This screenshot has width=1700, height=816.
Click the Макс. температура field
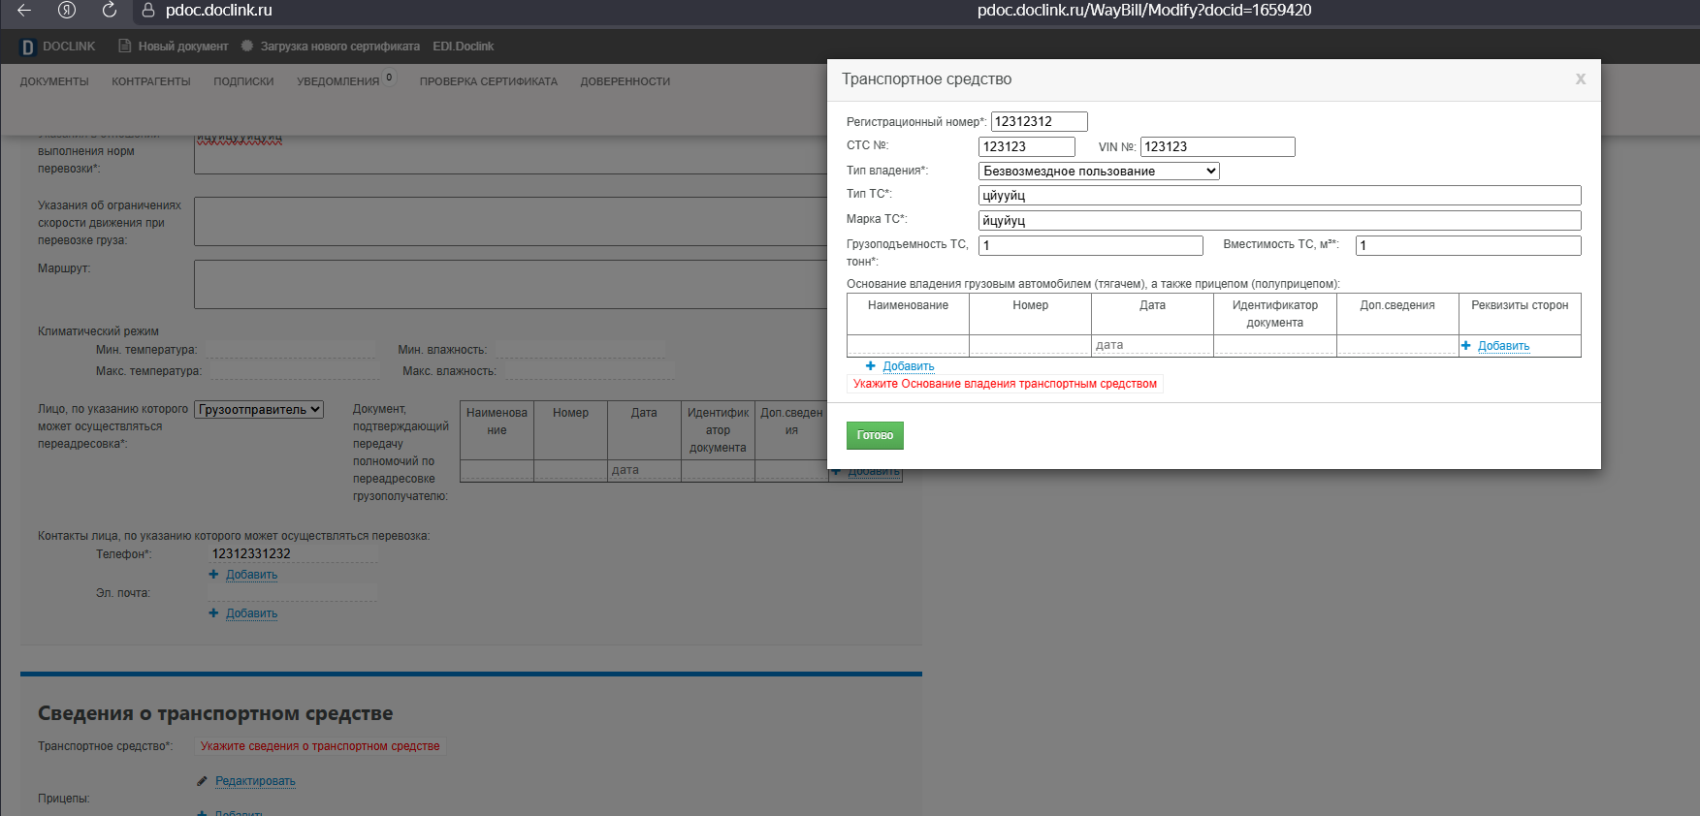295,370
